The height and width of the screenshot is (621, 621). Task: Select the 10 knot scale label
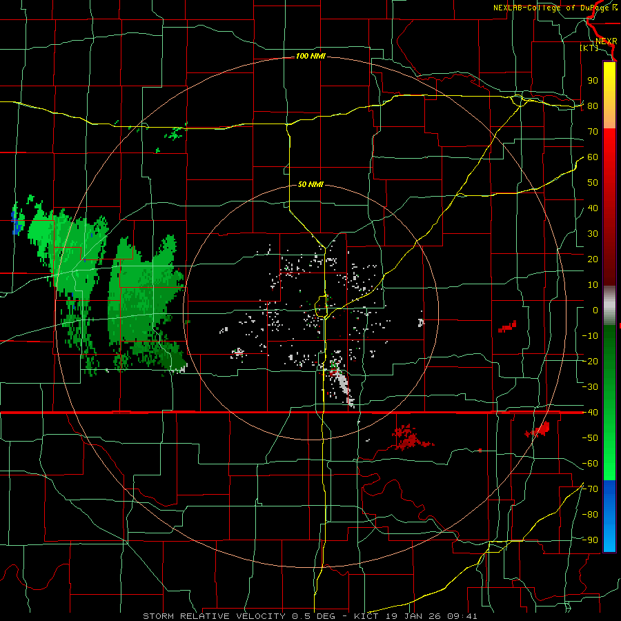pyautogui.click(x=593, y=285)
